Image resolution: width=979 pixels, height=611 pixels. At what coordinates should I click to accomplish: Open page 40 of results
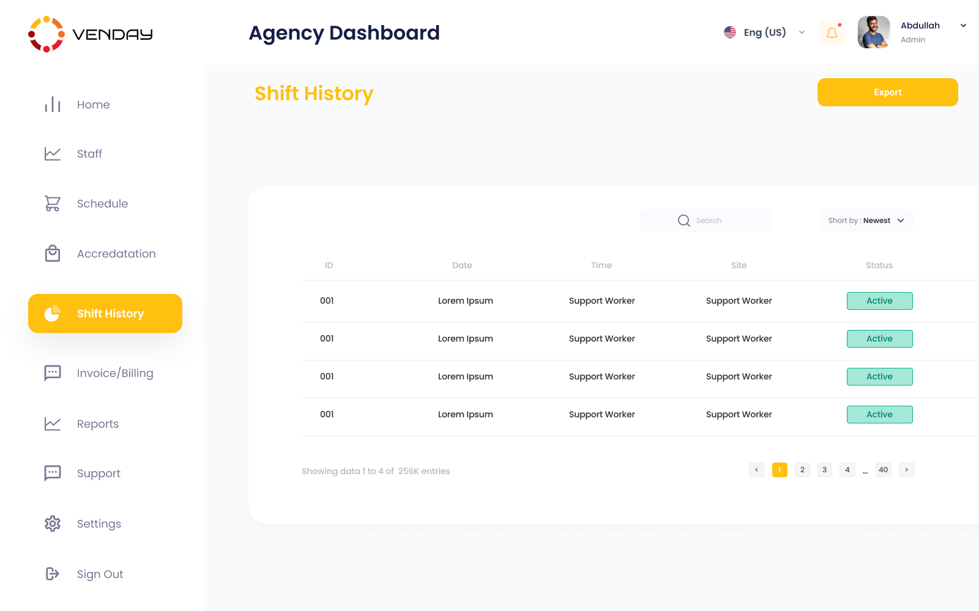(883, 470)
